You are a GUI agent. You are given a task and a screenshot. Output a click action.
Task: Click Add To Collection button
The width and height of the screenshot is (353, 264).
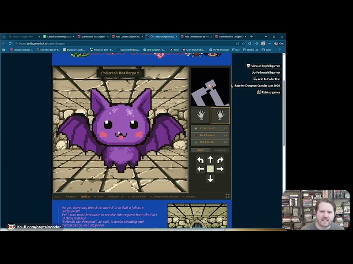pos(266,79)
